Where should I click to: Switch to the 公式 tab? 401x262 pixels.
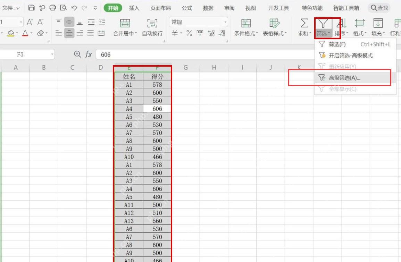point(187,8)
